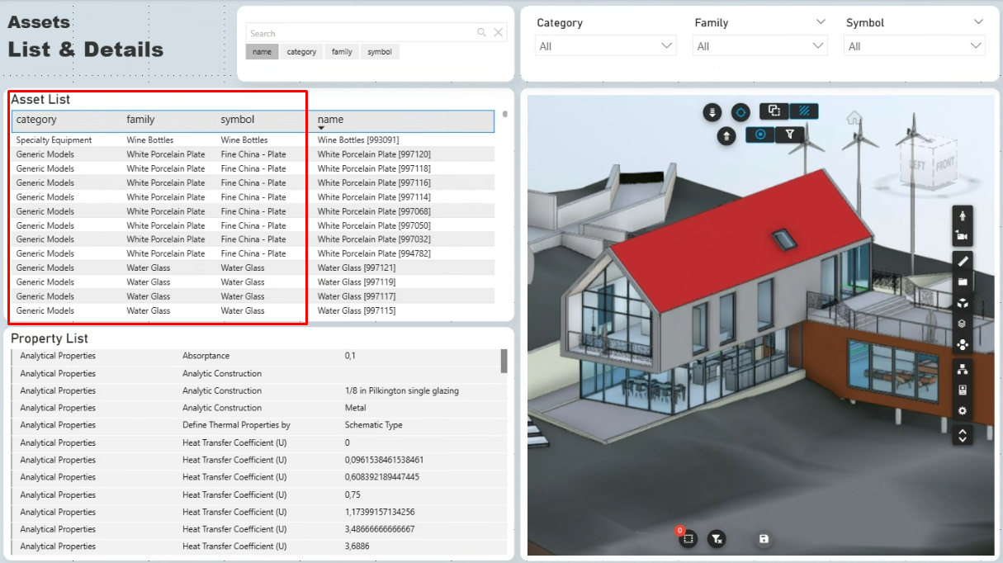The height and width of the screenshot is (563, 1003).
Task: Open the camera interactions tool
Action: (962, 236)
